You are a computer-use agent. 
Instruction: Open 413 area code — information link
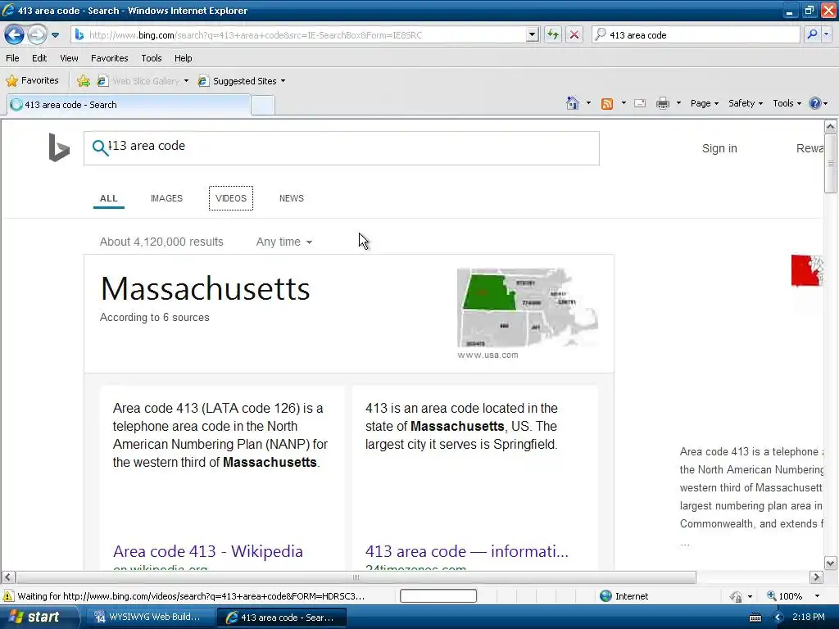click(x=466, y=551)
